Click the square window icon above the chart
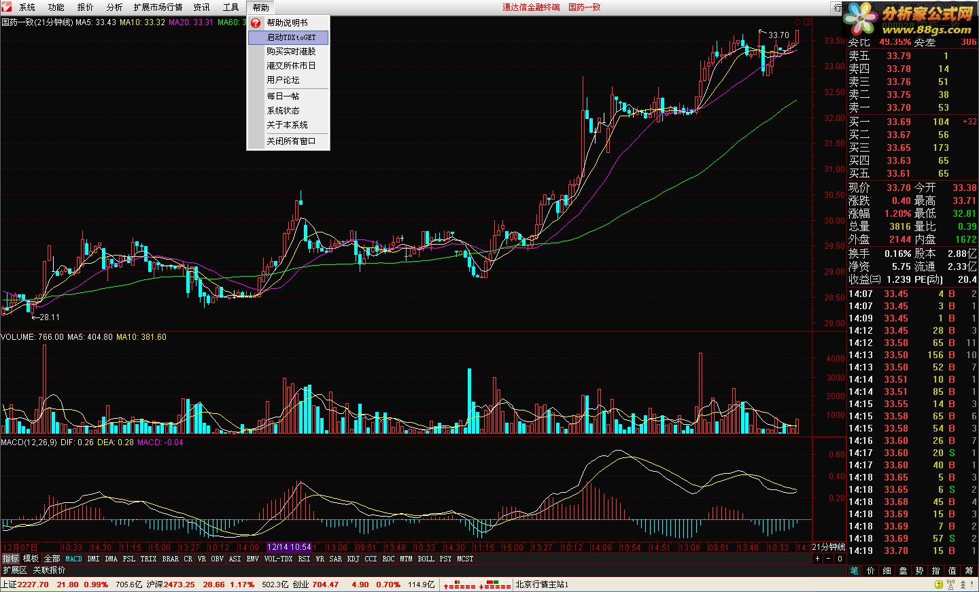 (x=807, y=21)
